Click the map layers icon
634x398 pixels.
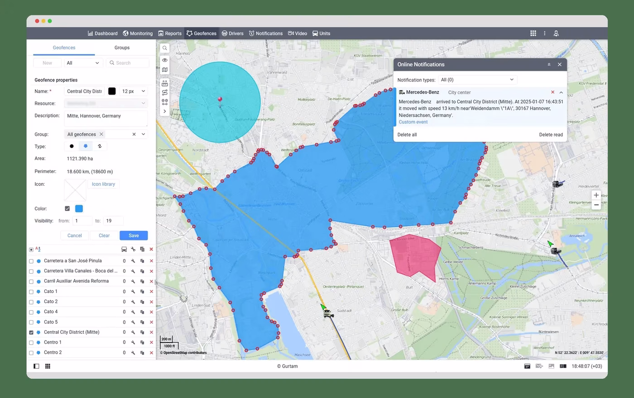(165, 70)
